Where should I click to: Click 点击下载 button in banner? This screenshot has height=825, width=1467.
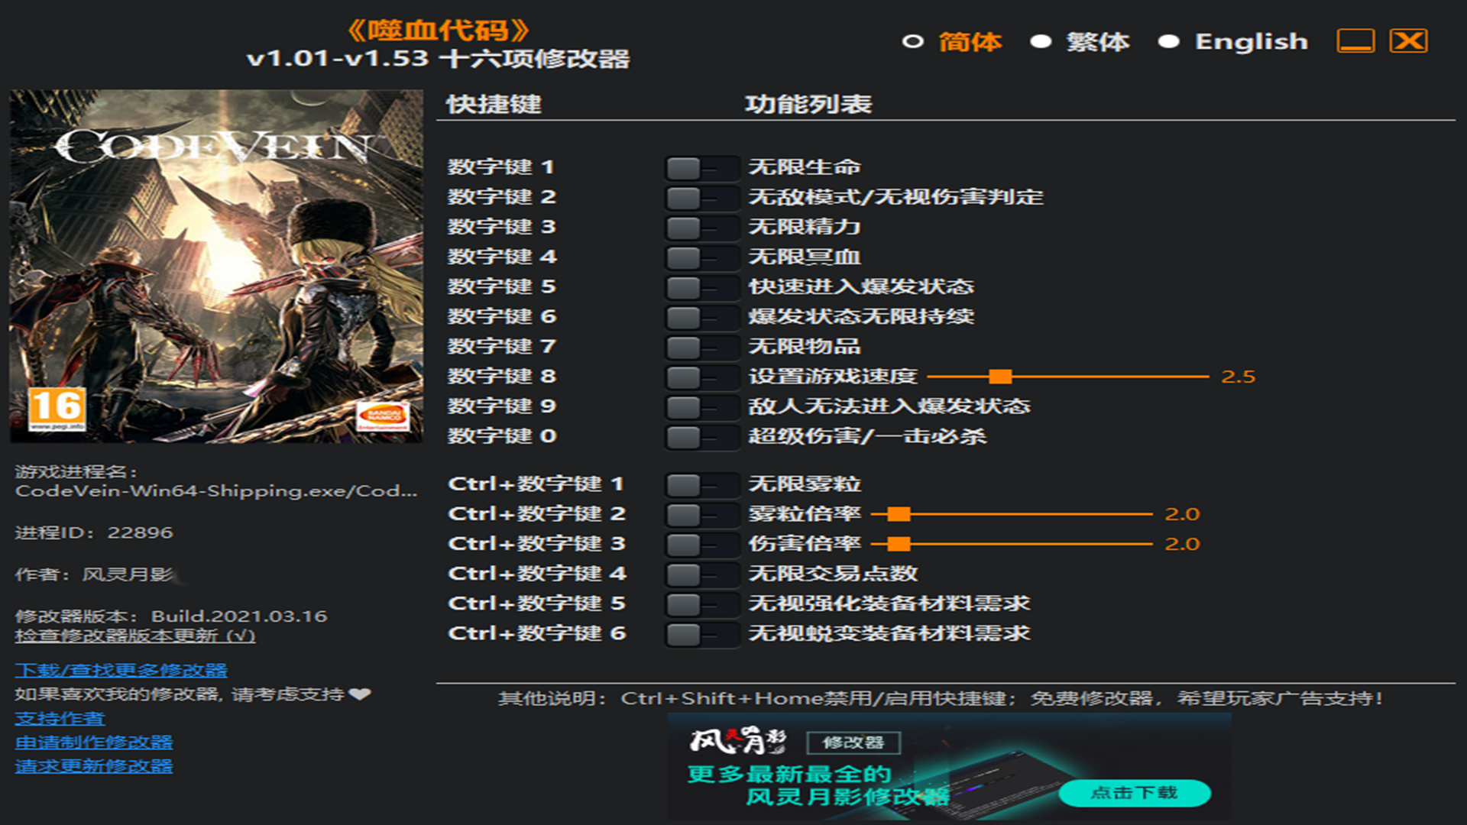pyautogui.click(x=1134, y=793)
